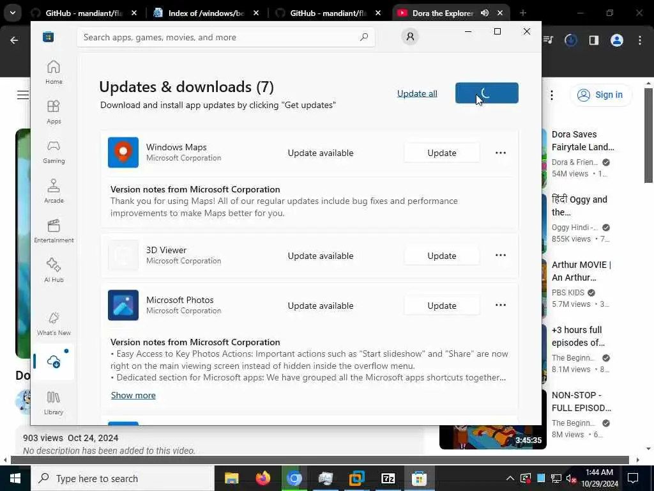This screenshot has height=491, width=654.
Task: Open Dora Saves Fairytale Land video
Action: (582, 141)
